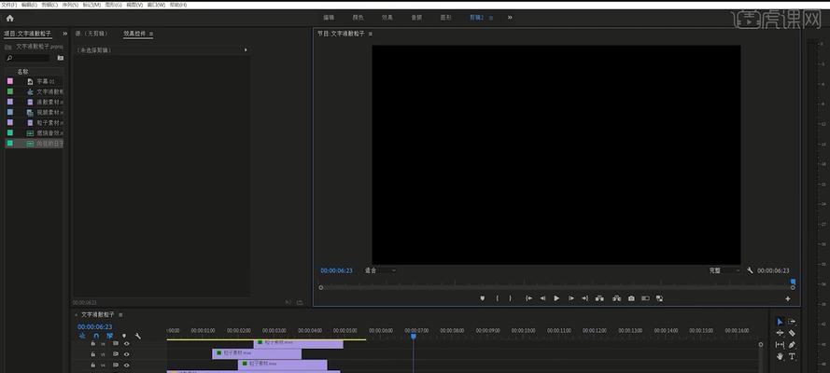This screenshot has width=830, height=373.
Task: Open the Program monitor panel menu
Action: [370, 34]
